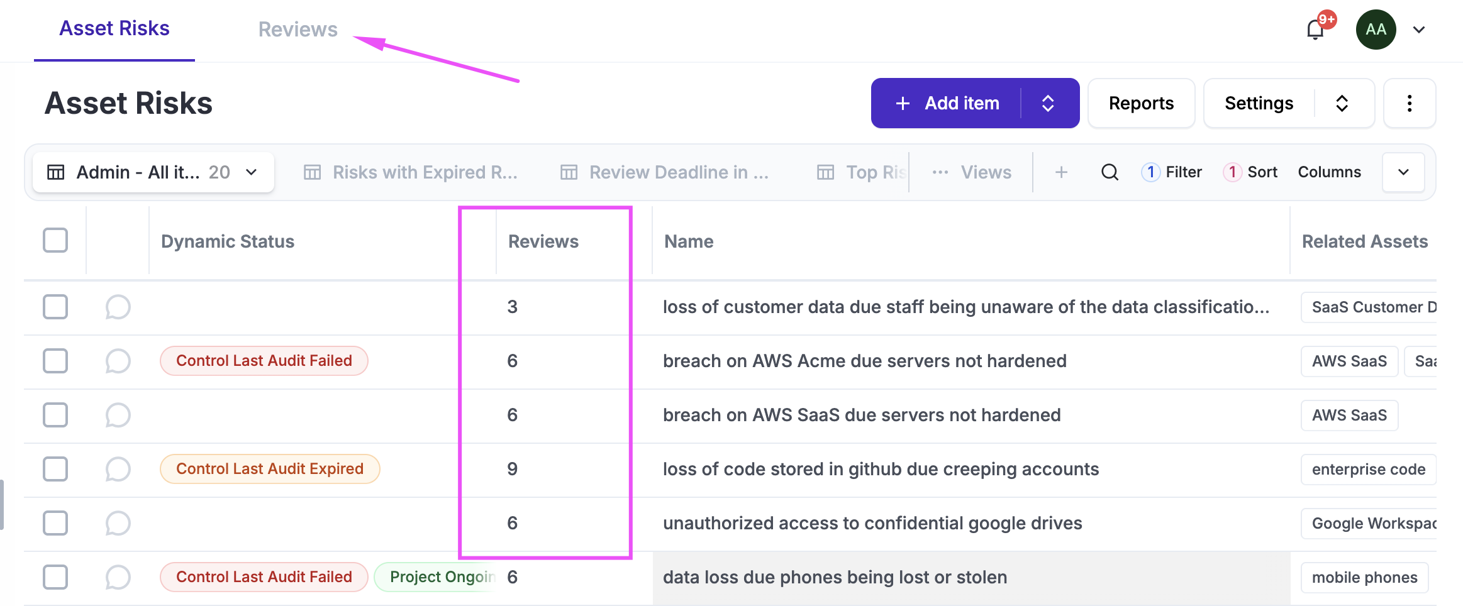Open the Filter options
Screen dimensions: 1463x606
(x=1172, y=172)
